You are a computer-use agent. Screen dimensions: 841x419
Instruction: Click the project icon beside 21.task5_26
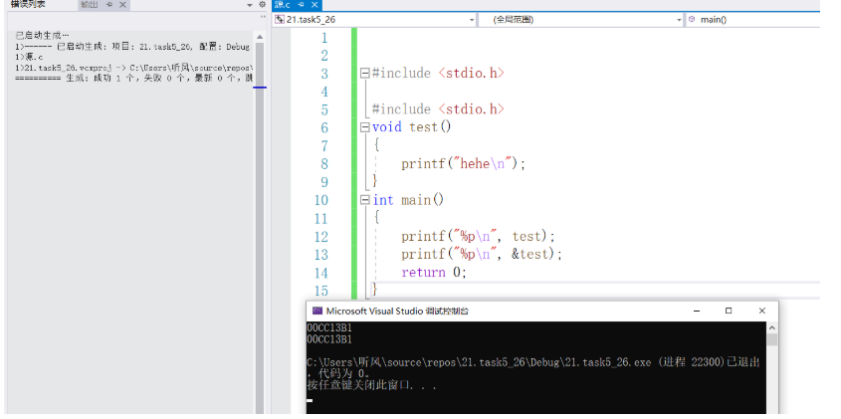click(279, 20)
